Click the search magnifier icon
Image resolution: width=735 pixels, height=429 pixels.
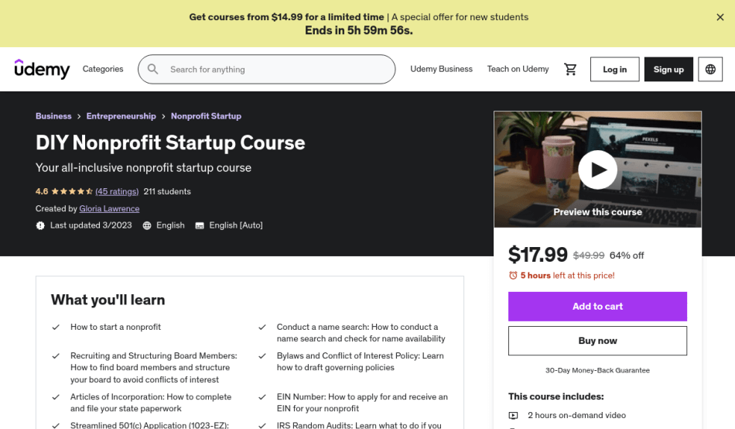pyautogui.click(x=153, y=69)
